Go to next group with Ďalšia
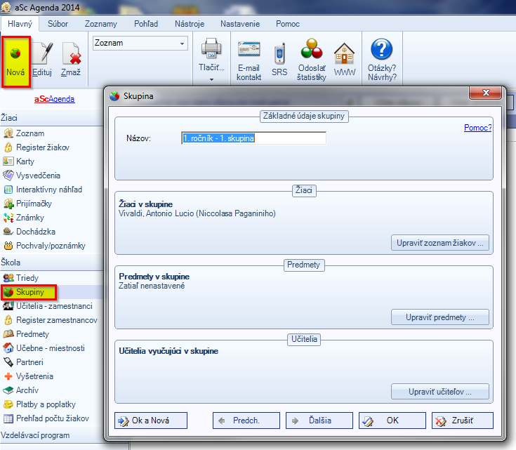 (x=319, y=421)
